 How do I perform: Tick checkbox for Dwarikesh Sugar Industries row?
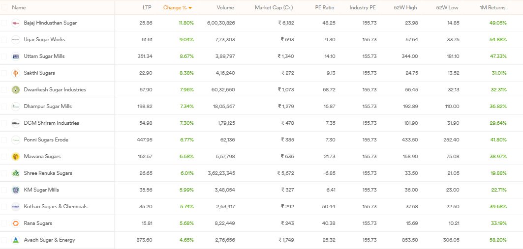(3, 89)
